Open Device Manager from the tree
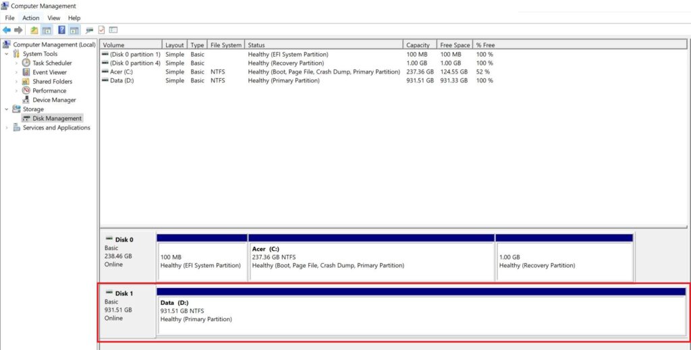This screenshot has width=691, height=350. point(54,100)
